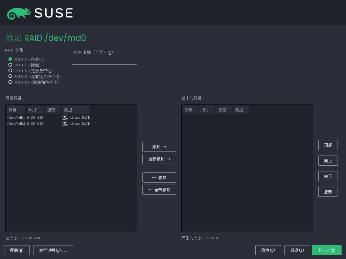Click the 向上 move up button

328,161
